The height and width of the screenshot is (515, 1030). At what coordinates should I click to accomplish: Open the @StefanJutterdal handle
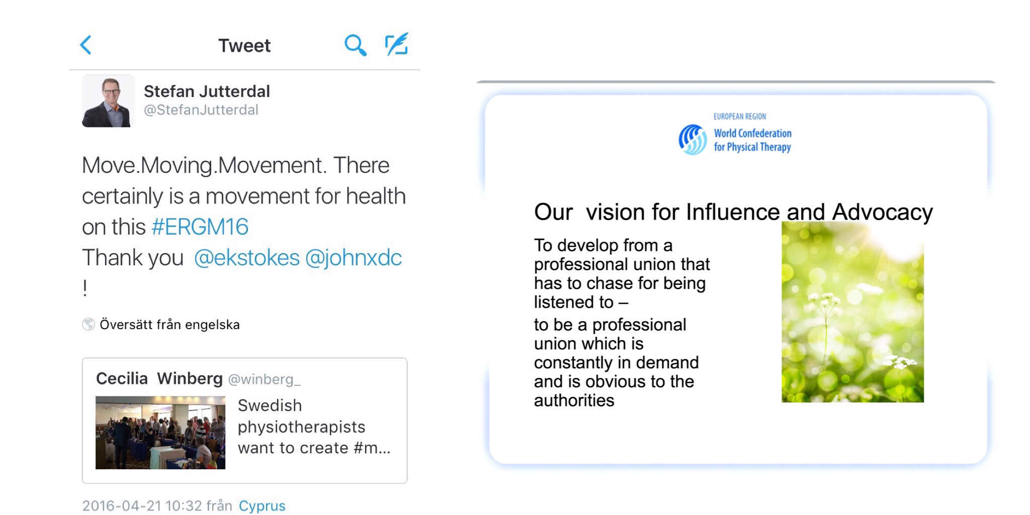coord(201,110)
